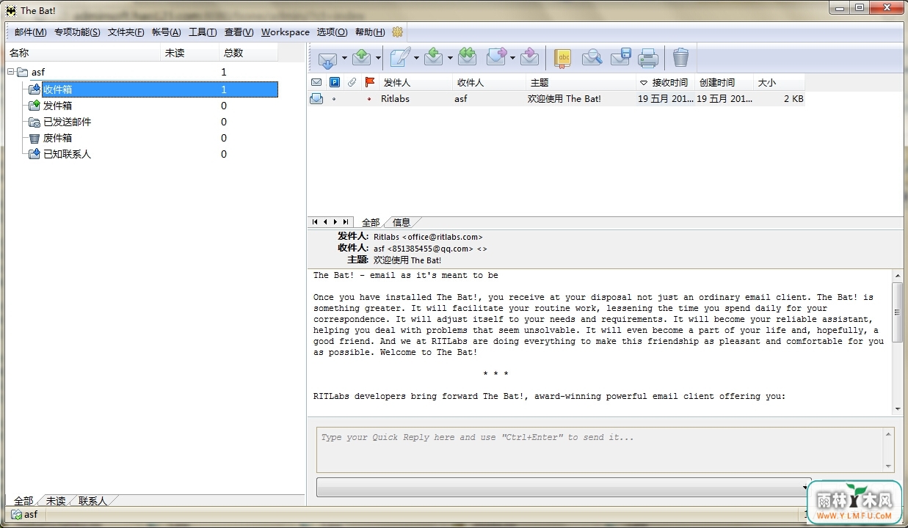Open the Get New Mail dropdown arrow
The width and height of the screenshot is (908, 528).
click(x=344, y=58)
